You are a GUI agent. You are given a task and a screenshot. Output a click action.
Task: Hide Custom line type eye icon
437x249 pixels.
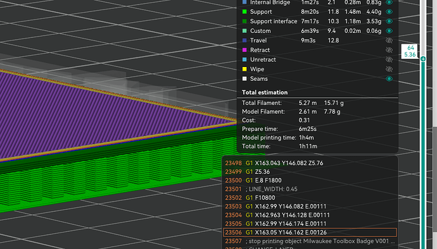click(x=389, y=31)
